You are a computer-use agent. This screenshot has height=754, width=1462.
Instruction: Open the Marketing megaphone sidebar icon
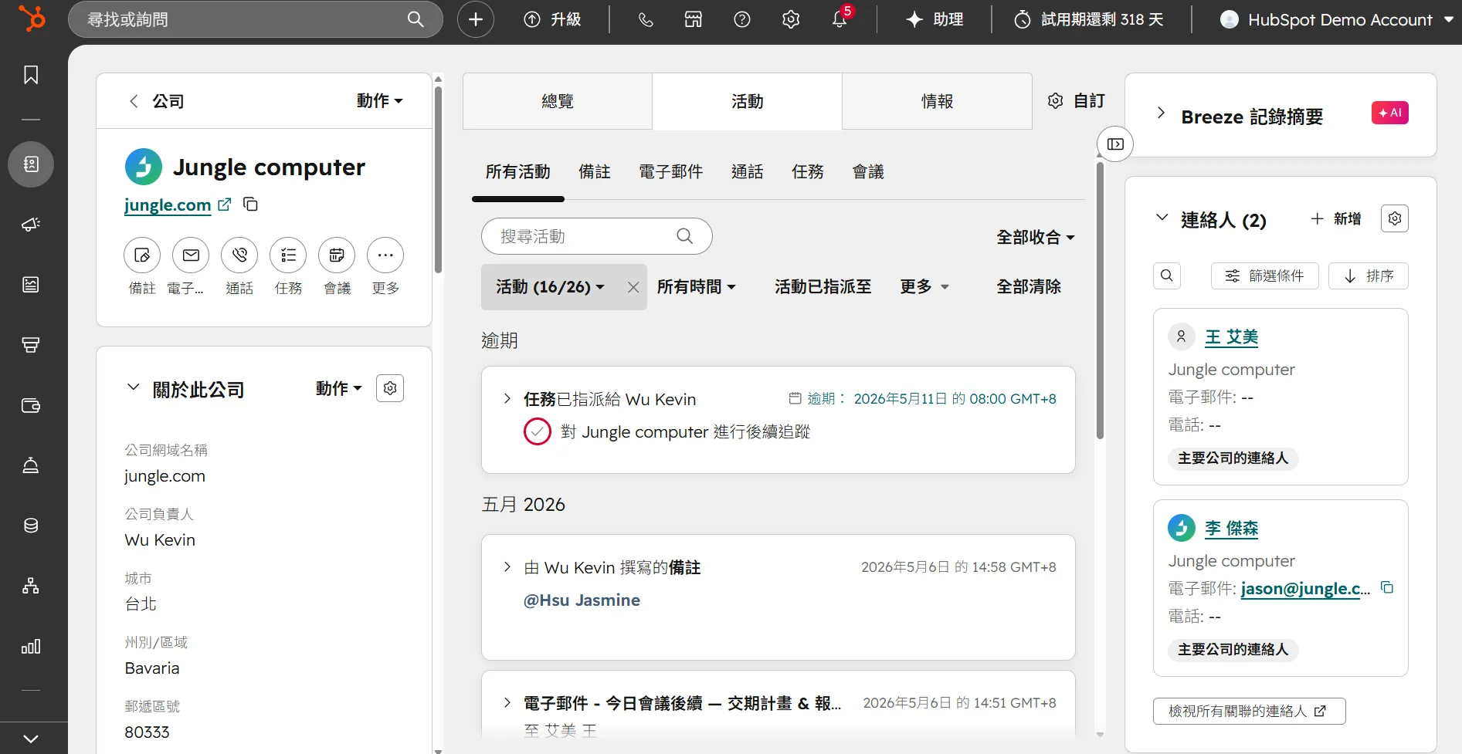pos(31,224)
